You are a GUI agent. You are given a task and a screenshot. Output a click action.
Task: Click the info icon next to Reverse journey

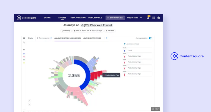pos(51,38)
